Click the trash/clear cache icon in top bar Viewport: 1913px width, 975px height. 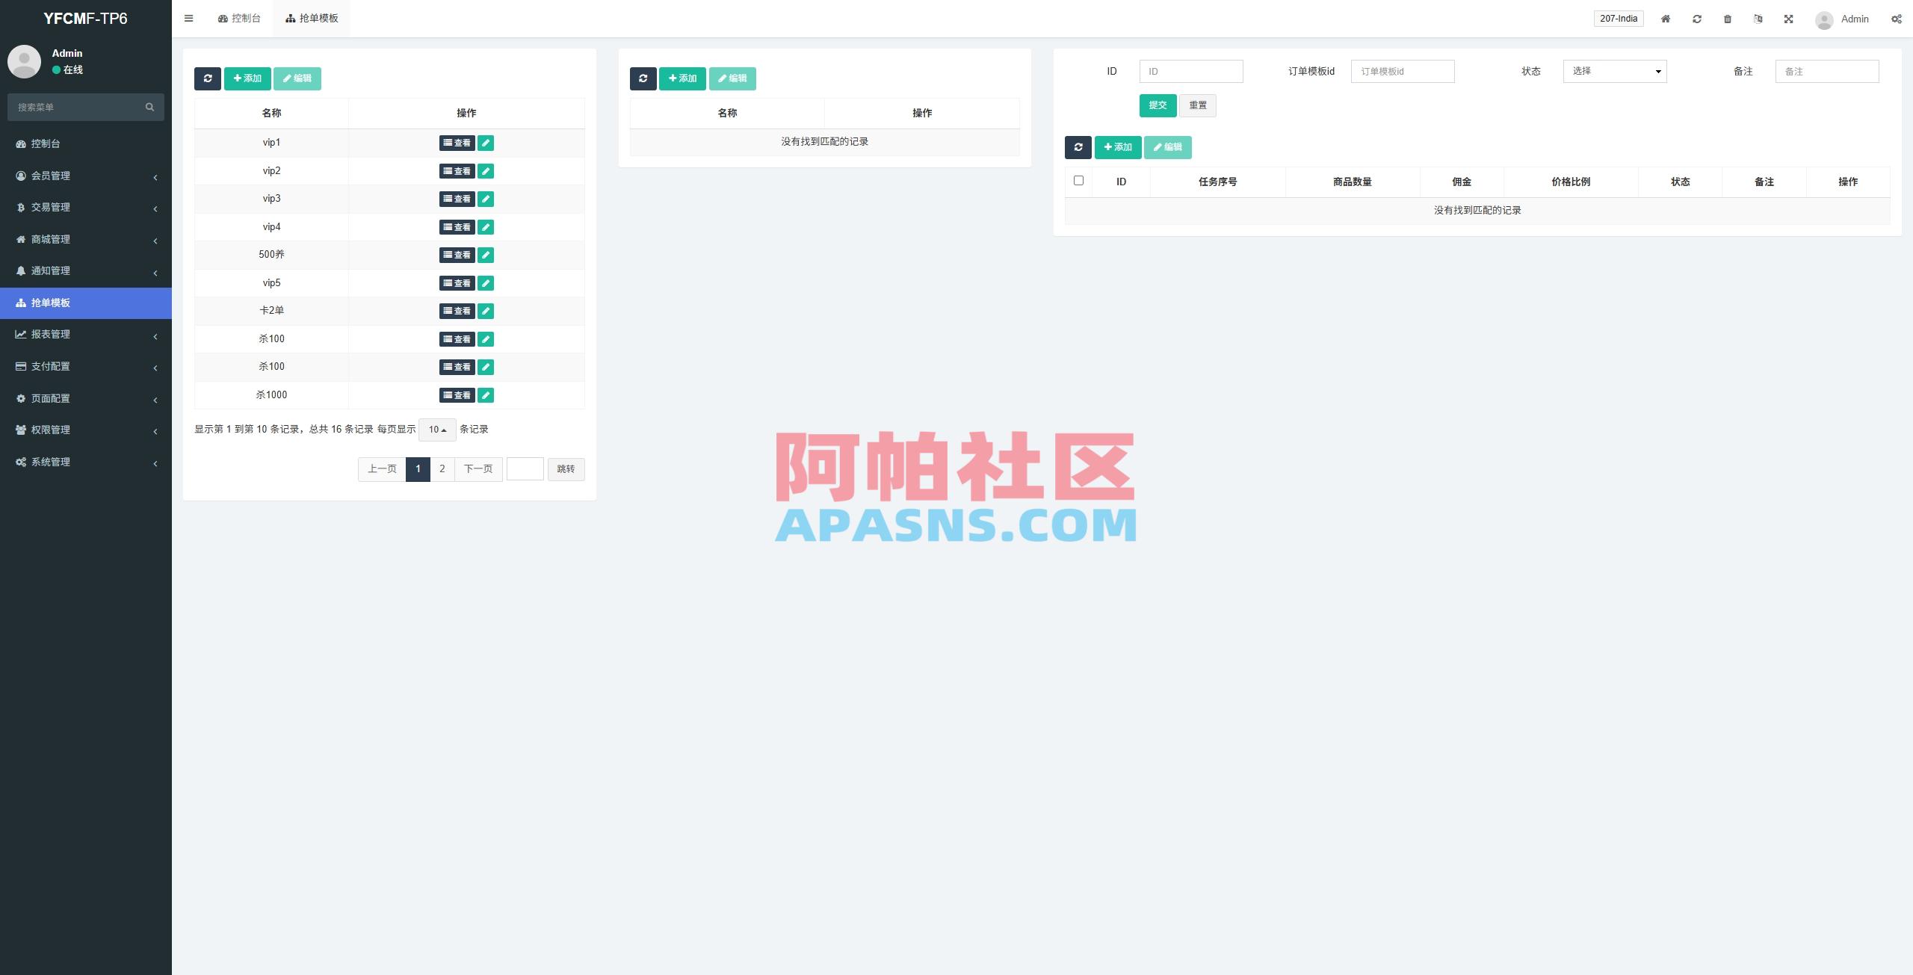1727,18
